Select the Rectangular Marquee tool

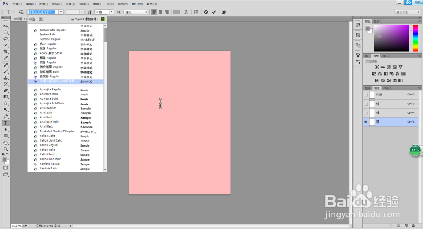tap(5, 33)
